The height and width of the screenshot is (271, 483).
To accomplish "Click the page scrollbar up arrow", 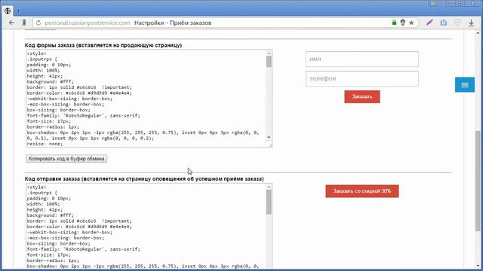I will (478, 32).
